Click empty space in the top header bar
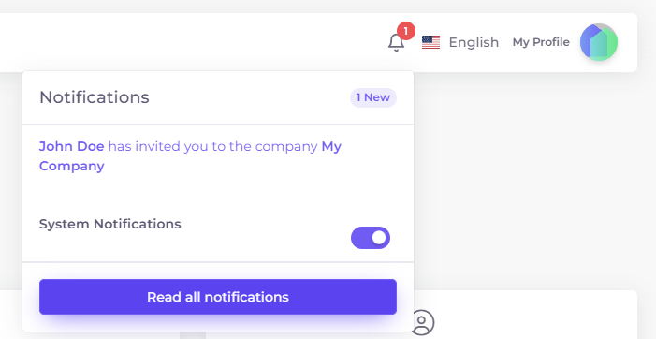Image resolution: width=656 pixels, height=339 pixels. tap(188, 42)
